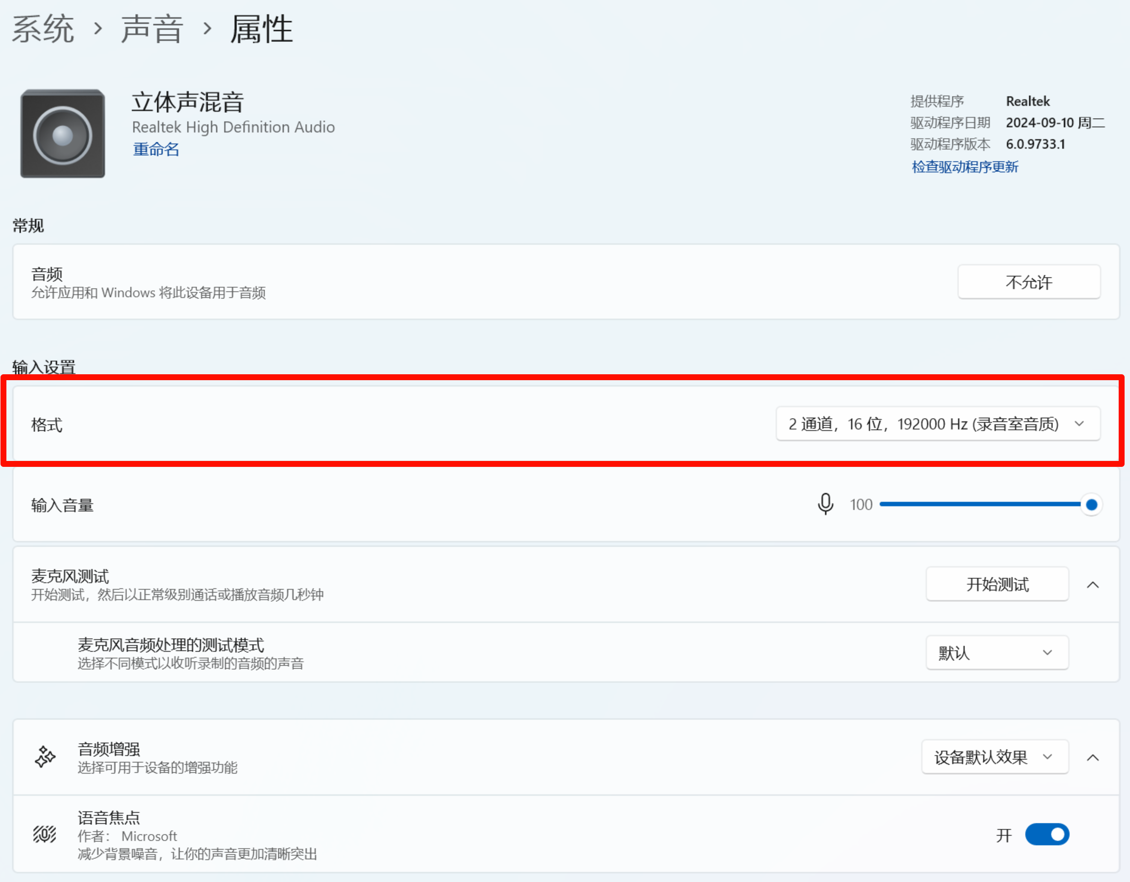This screenshot has height=882, width=1130.
Task: Click the stereo mix speaker device icon
Action: pos(63,134)
